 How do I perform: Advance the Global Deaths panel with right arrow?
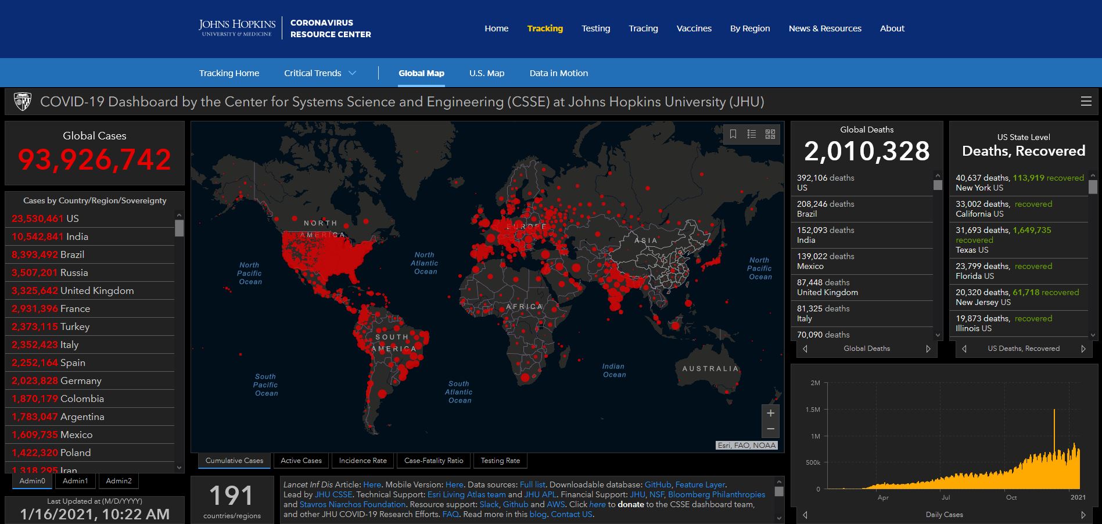pyautogui.click(x=928, y=349)
